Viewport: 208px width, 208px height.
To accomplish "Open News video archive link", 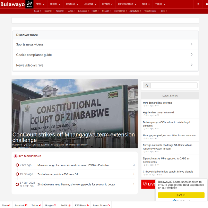I will coord(105,65).
